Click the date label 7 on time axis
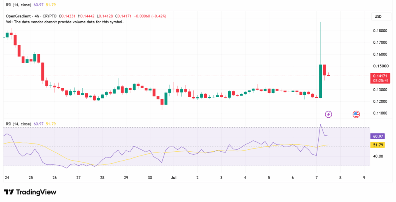This screenshot has height=202, width=396. pyautogui.click(x=317, y=177)
